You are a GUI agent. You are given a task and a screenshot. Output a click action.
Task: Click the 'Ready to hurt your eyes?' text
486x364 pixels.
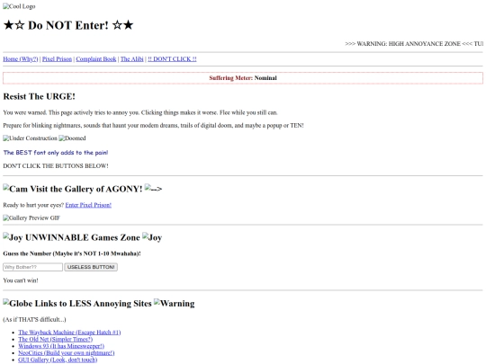click(x=33, y=205)
